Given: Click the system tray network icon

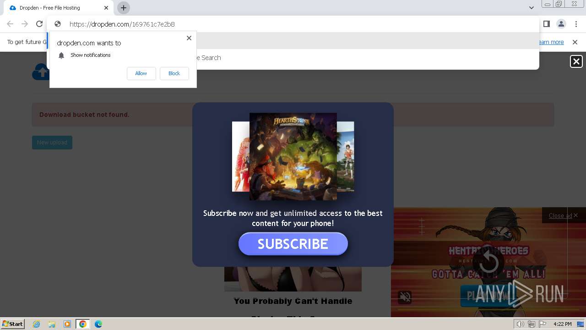Looking at the screenshot, I should point(532,324).
